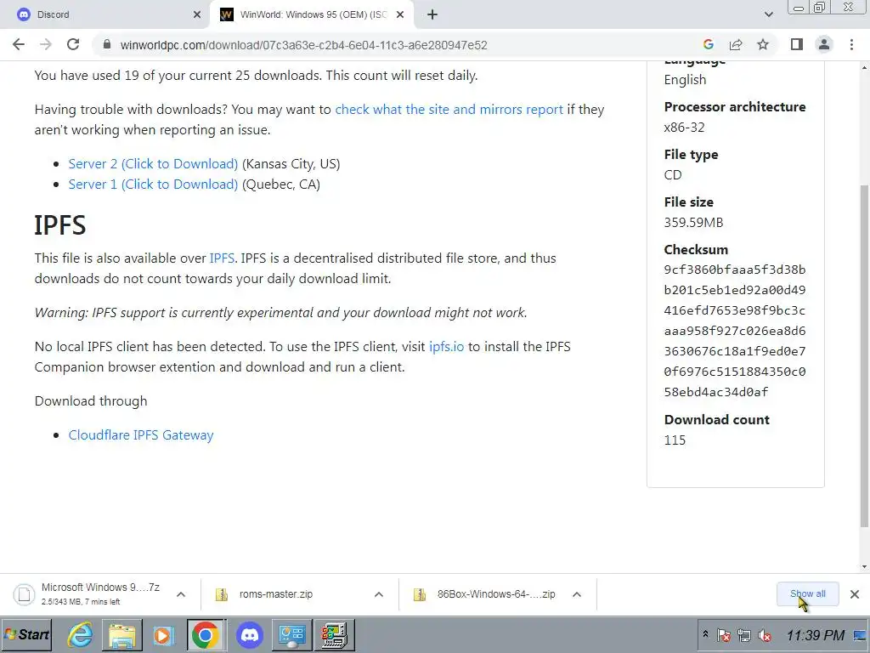Viewport: 870px width, 653px height.
Task: Reload the WinWorld page
Action: (x=73, y=44)
